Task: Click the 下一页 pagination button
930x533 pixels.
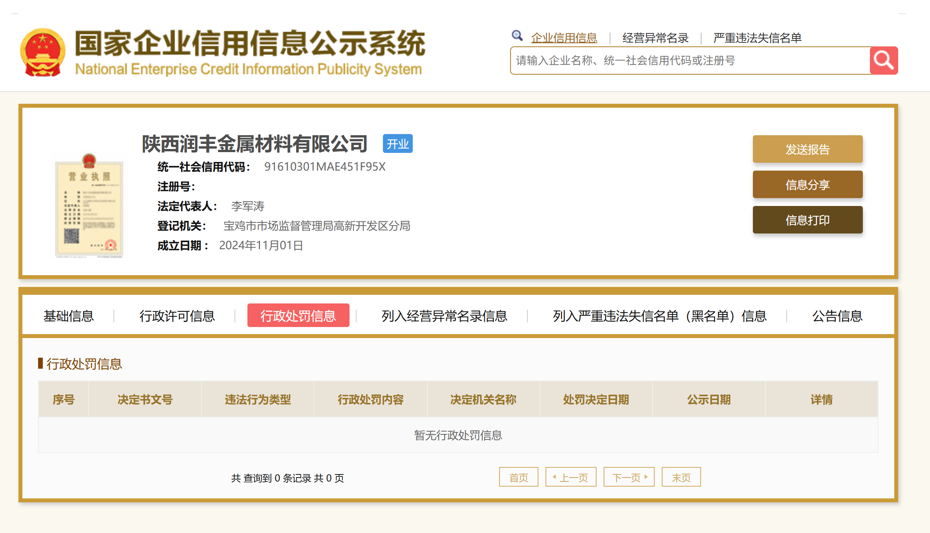Action: pyautogui.click(x=629, y=477)
